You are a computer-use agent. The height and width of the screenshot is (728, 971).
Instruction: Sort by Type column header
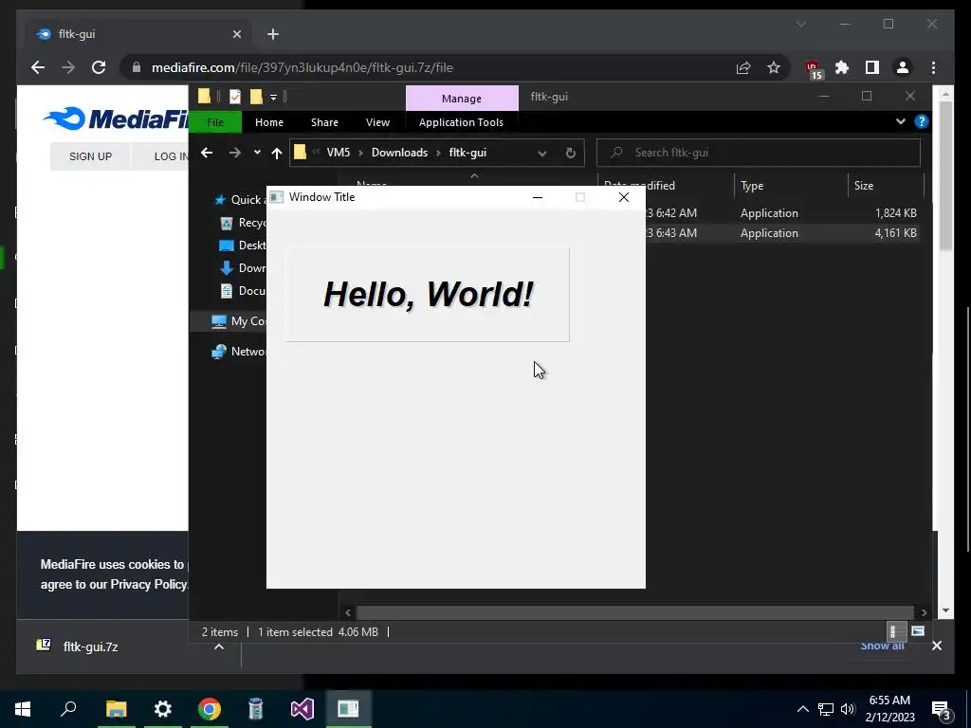790,186
